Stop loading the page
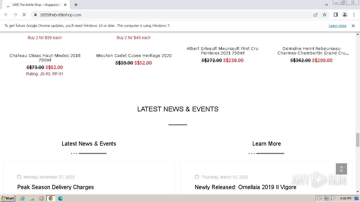The width and height of the screenshot is (360, 202). [24, 15]
